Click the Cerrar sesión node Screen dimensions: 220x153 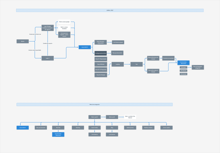166,128
